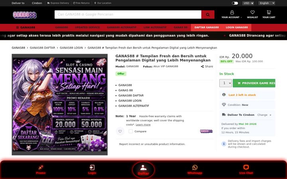Open Your Account user icon

click(232, 12)
